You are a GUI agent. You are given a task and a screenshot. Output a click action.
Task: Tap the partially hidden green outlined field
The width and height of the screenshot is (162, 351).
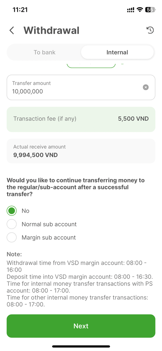pyautogui.click(x=91, y=66)
